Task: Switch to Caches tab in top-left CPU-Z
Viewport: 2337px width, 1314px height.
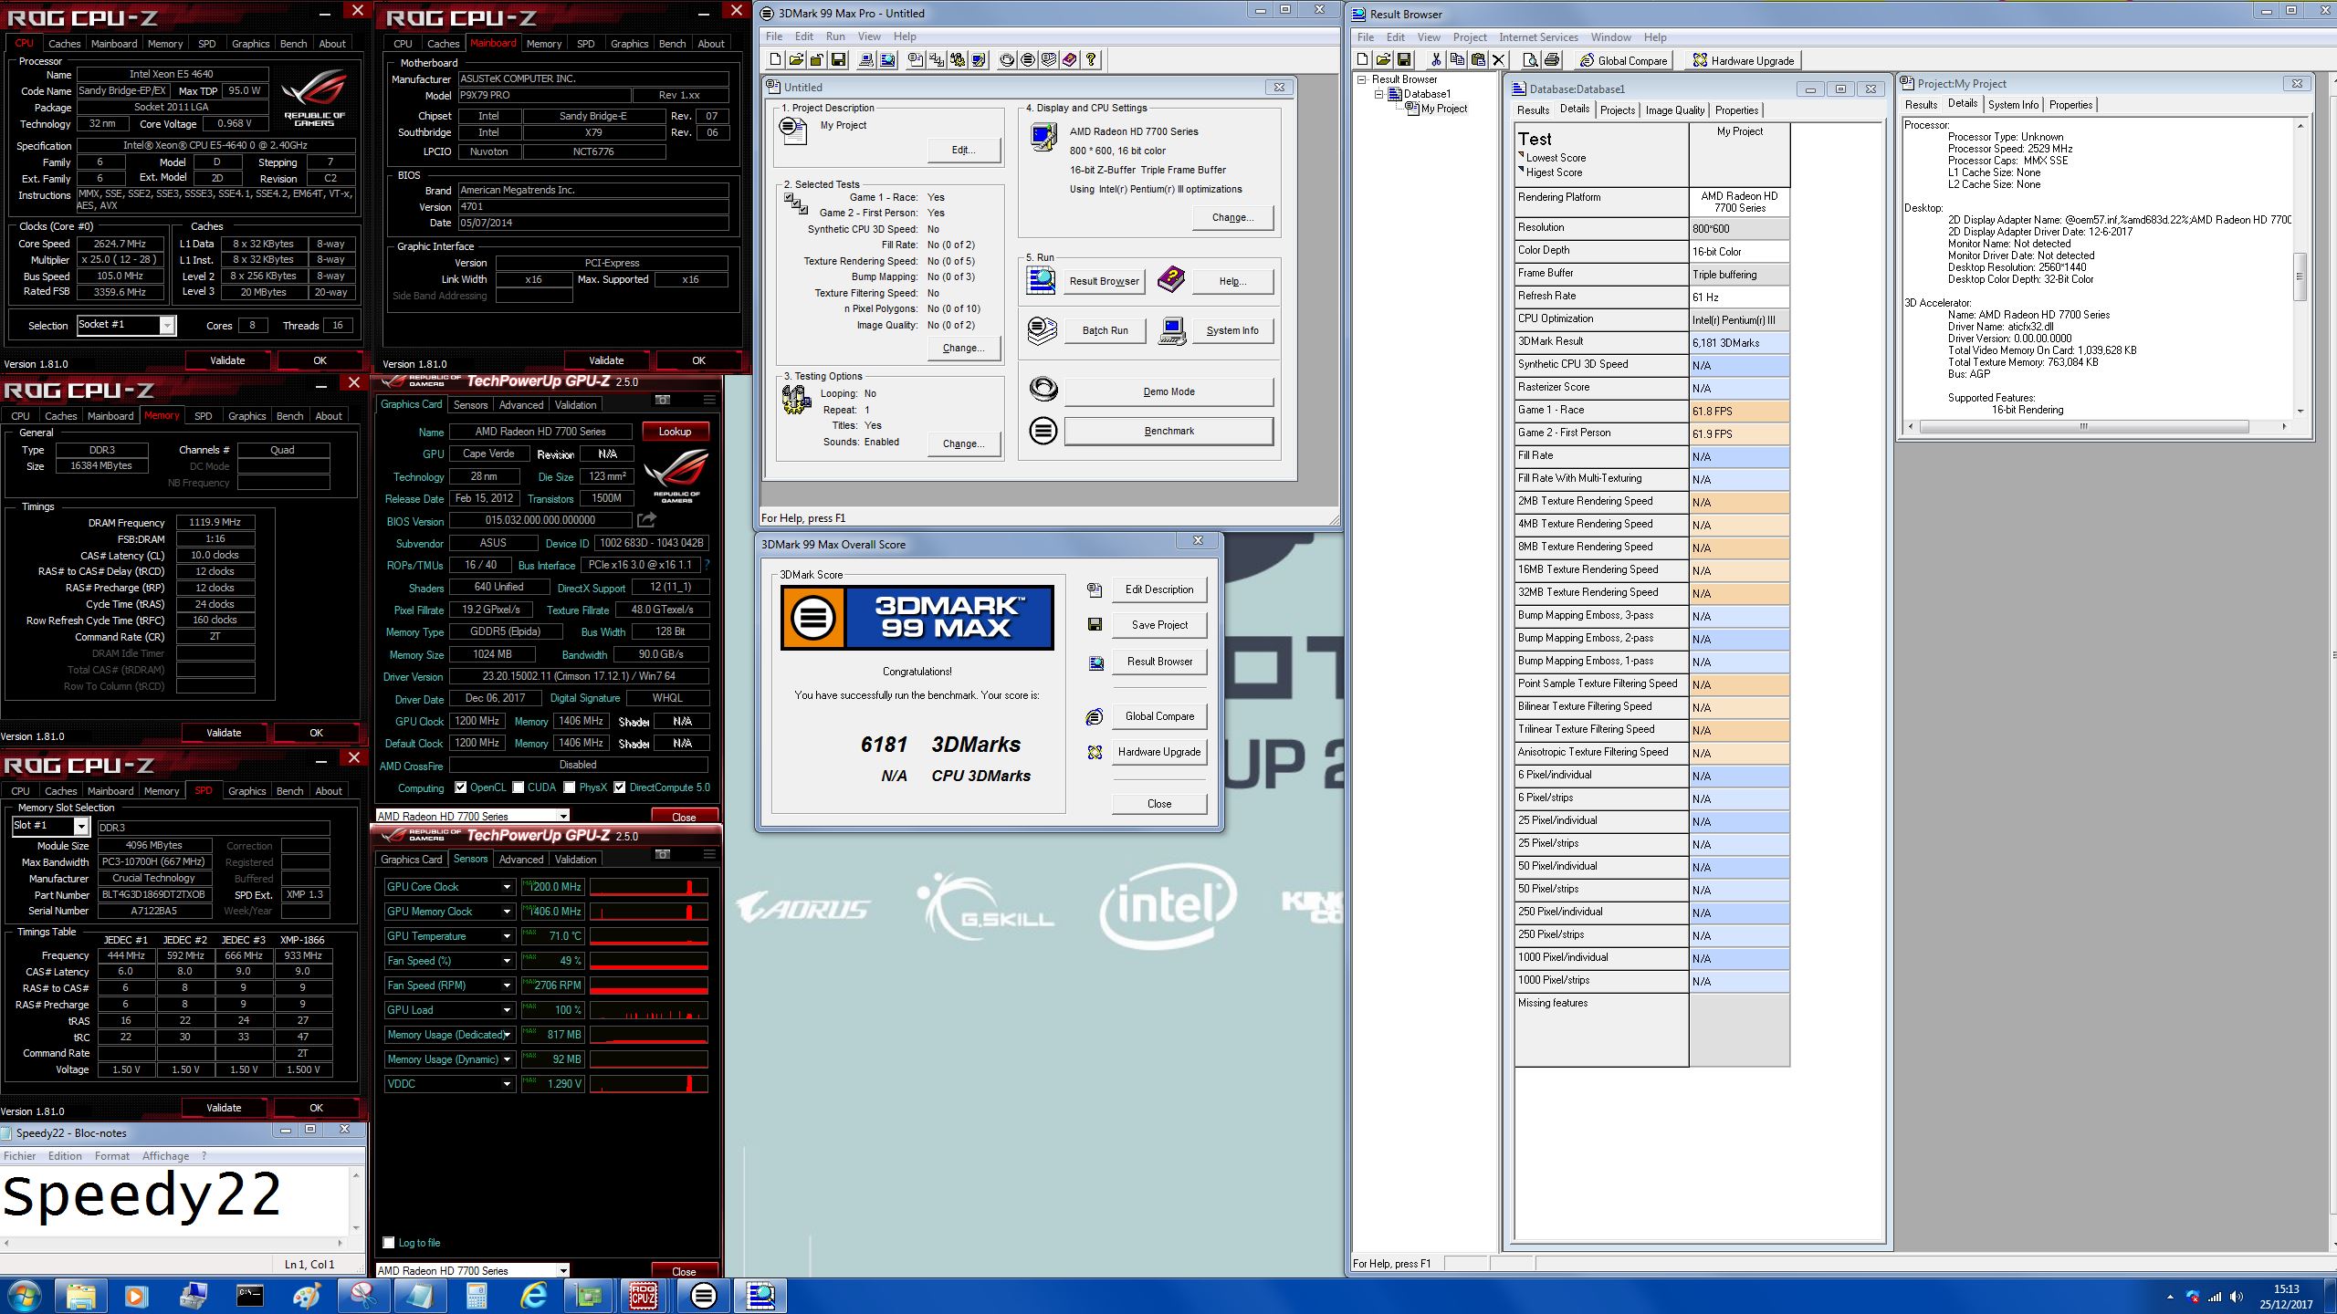Action: (64, 44)
